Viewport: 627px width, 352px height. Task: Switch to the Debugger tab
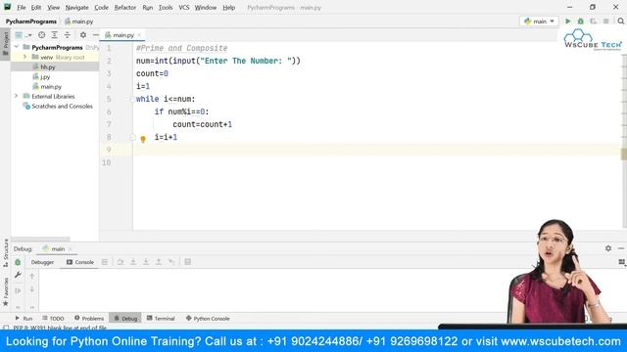pyautogui.click(x=42, y=262)
